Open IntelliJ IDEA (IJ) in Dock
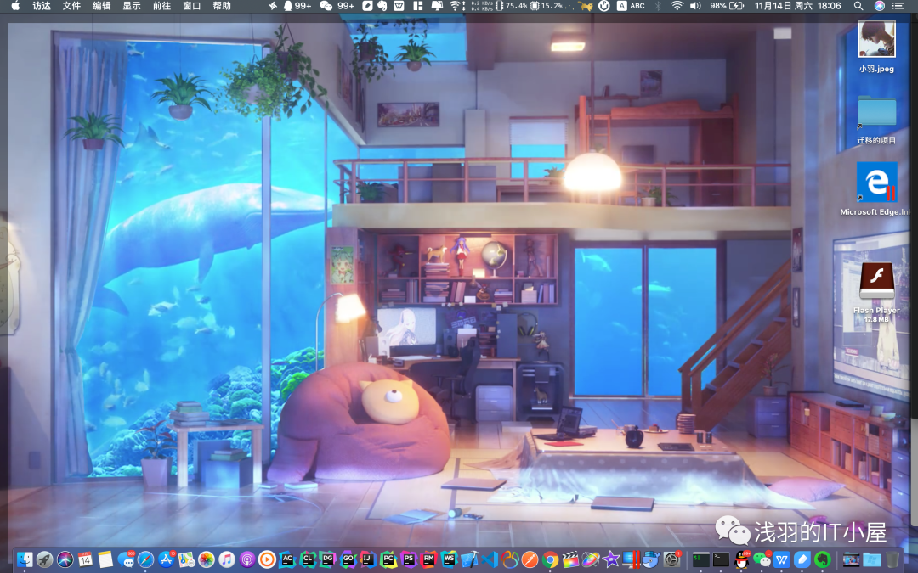 (368, 559)
